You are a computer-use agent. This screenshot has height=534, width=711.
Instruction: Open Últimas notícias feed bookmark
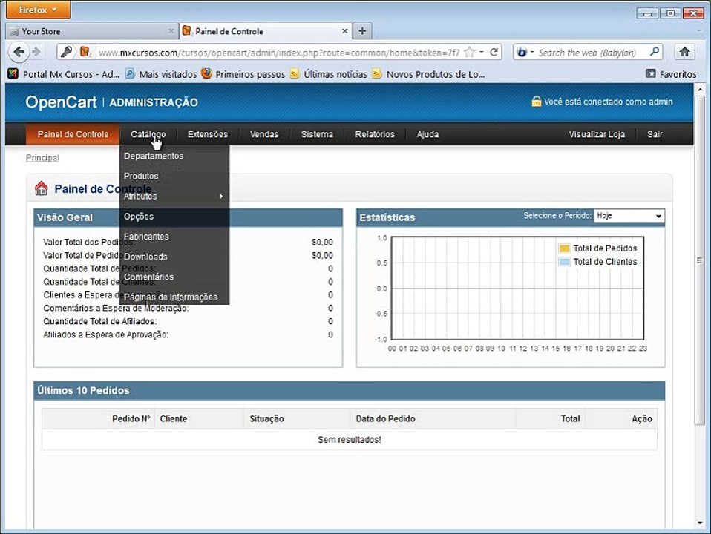[329, 74]
